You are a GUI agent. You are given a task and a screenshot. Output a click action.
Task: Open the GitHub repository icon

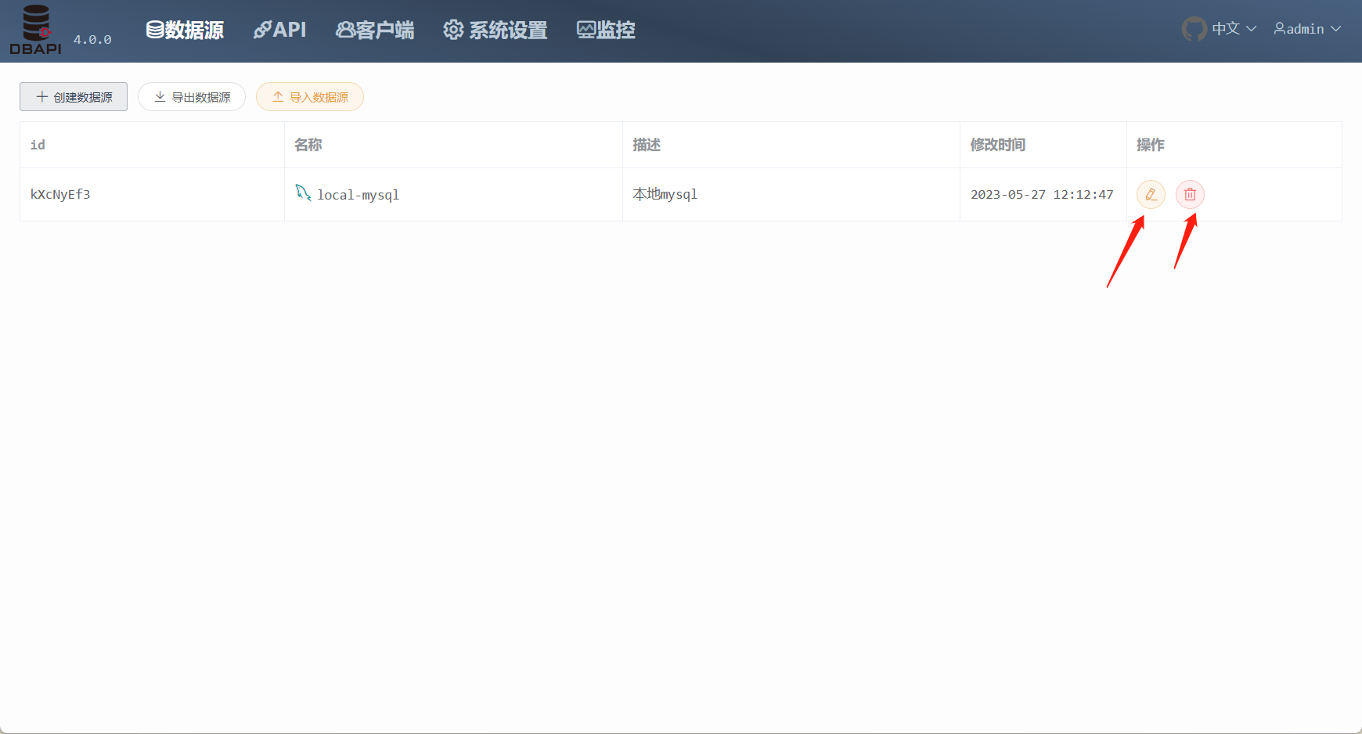1194,29
